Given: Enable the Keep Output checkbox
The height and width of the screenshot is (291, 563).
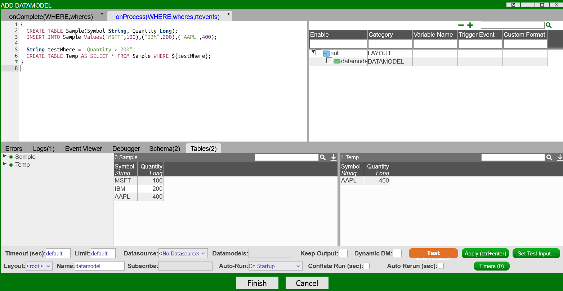Looking at the screenshot, I should [x=343, y=253].
